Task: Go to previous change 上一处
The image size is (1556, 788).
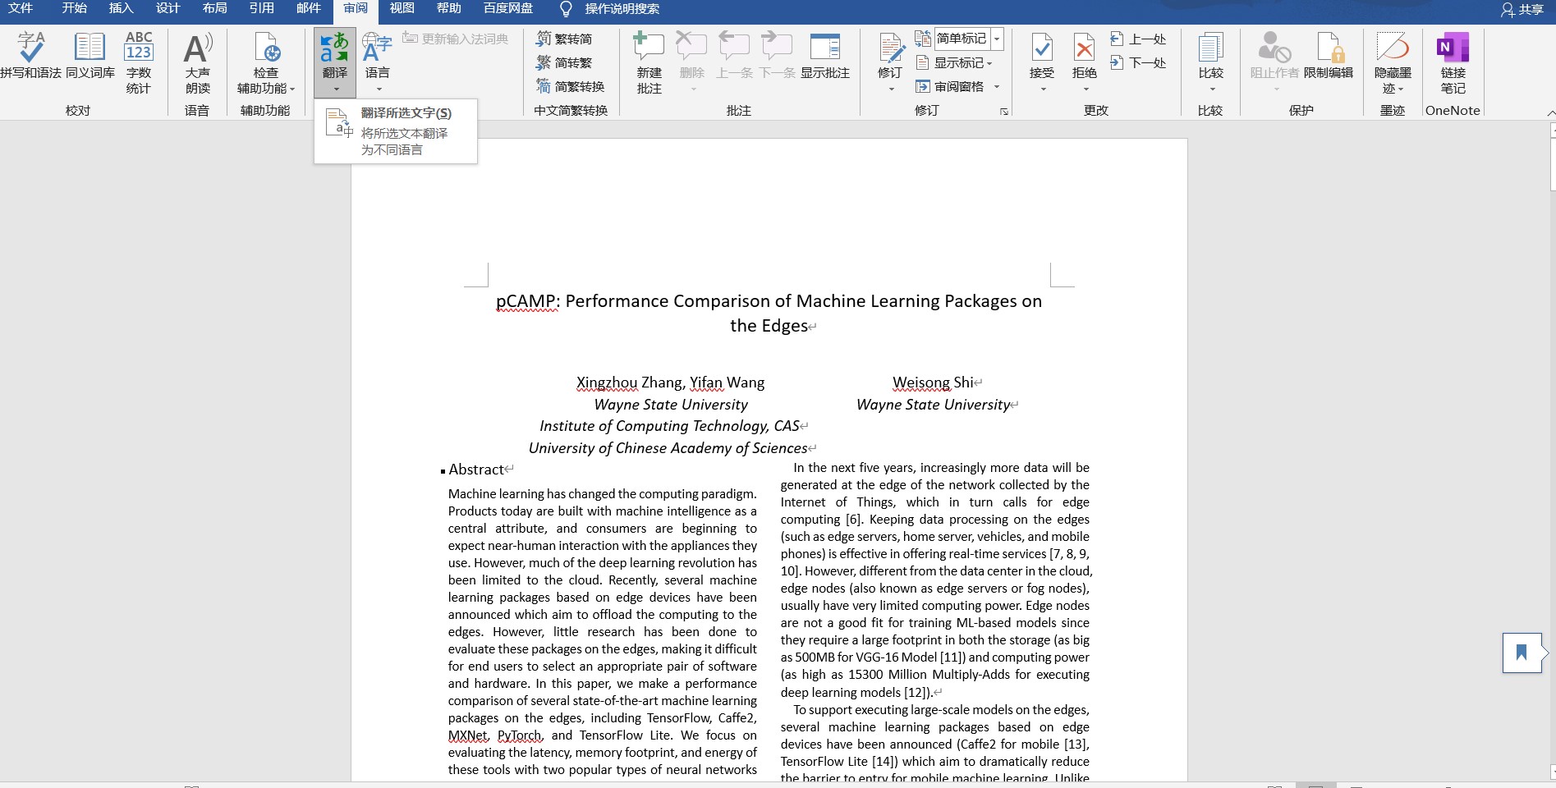Action: (1138, 39)
